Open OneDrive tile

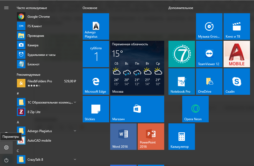209,82
